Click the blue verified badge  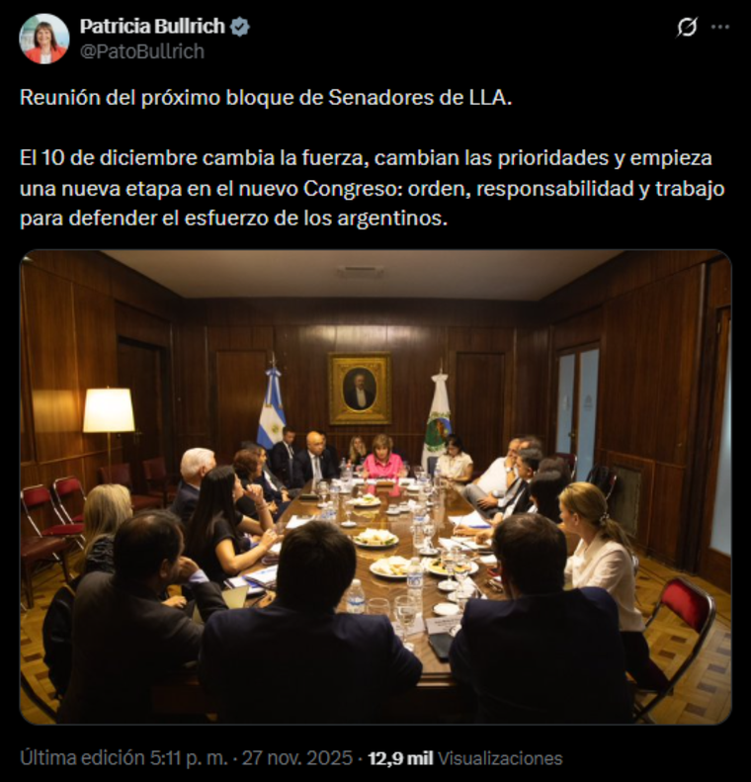click(x=240, y=27)
